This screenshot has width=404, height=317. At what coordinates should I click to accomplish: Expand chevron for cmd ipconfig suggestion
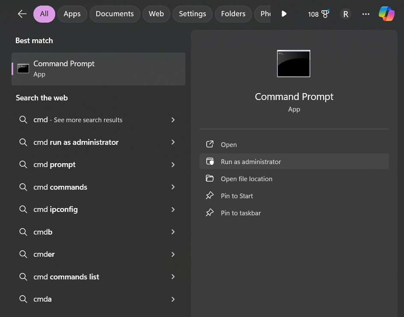[x=173, y=209]
